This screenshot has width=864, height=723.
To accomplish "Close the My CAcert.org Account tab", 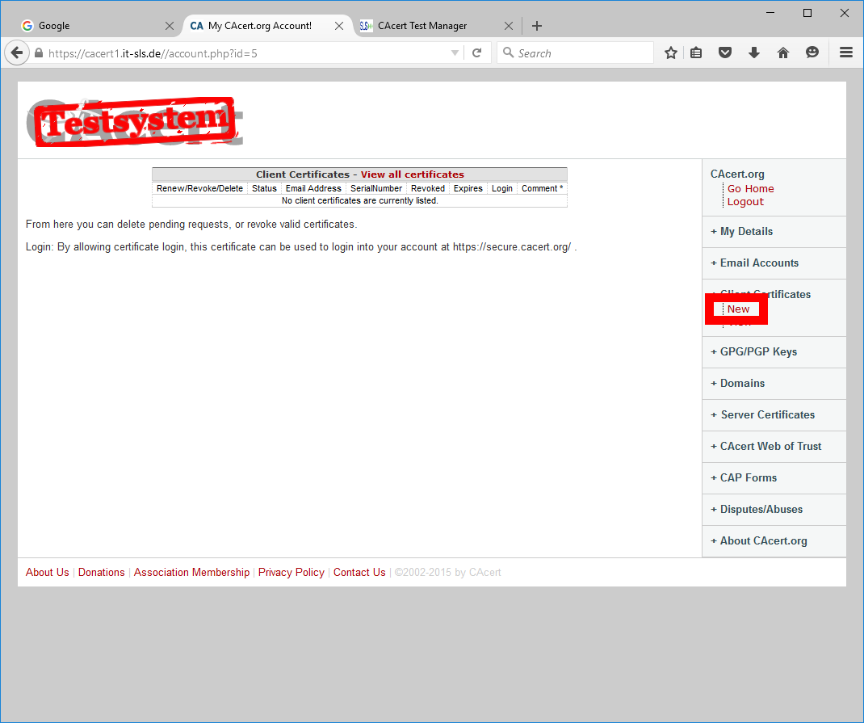I will 339,26.
